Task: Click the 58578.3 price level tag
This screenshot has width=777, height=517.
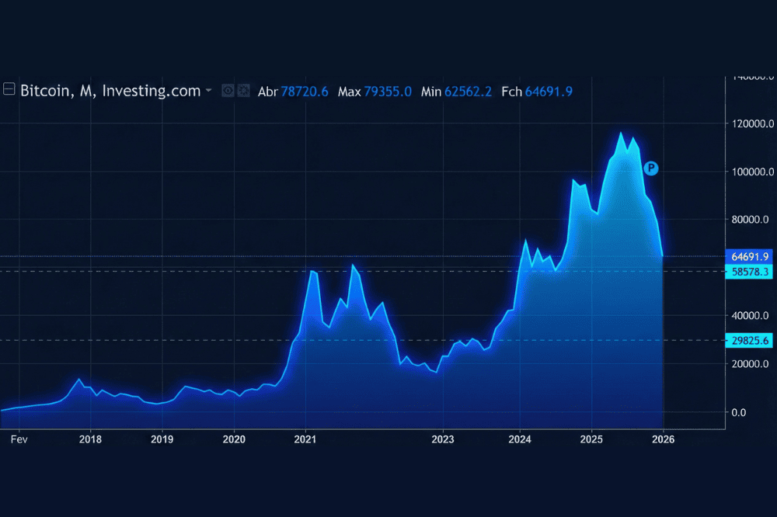Action: [749, 272]
